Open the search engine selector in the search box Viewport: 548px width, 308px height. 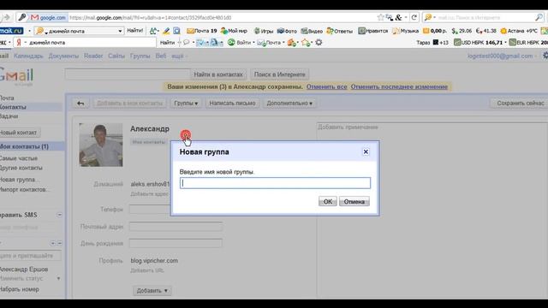[429, 17]
